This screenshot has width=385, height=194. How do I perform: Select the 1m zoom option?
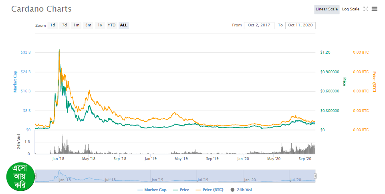(x=76, y=25)
